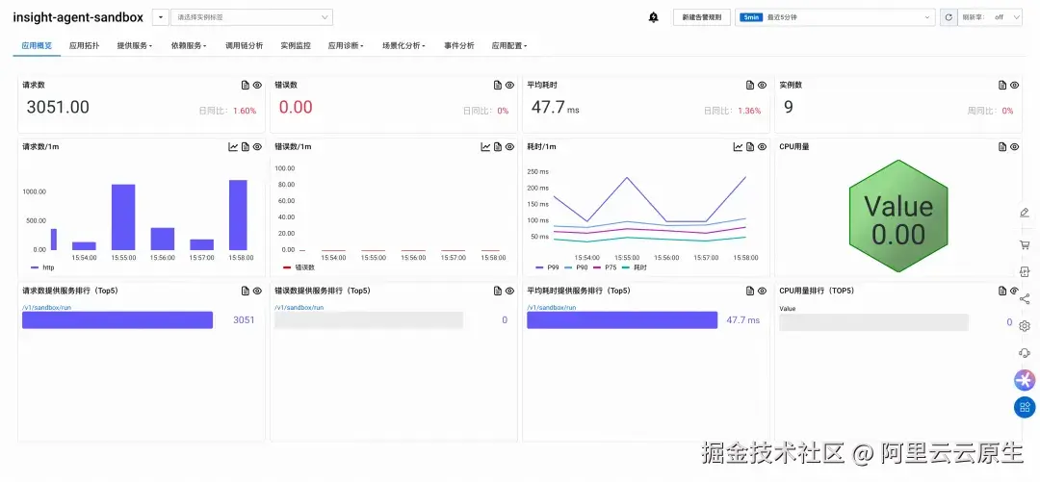Expand the 提供服务 menu
The width and height of the screenshot is (1040, 482).
(135, 46)
